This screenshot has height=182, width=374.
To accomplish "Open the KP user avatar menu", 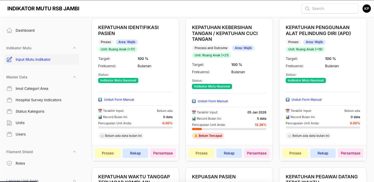I will [x=366, y=9].
